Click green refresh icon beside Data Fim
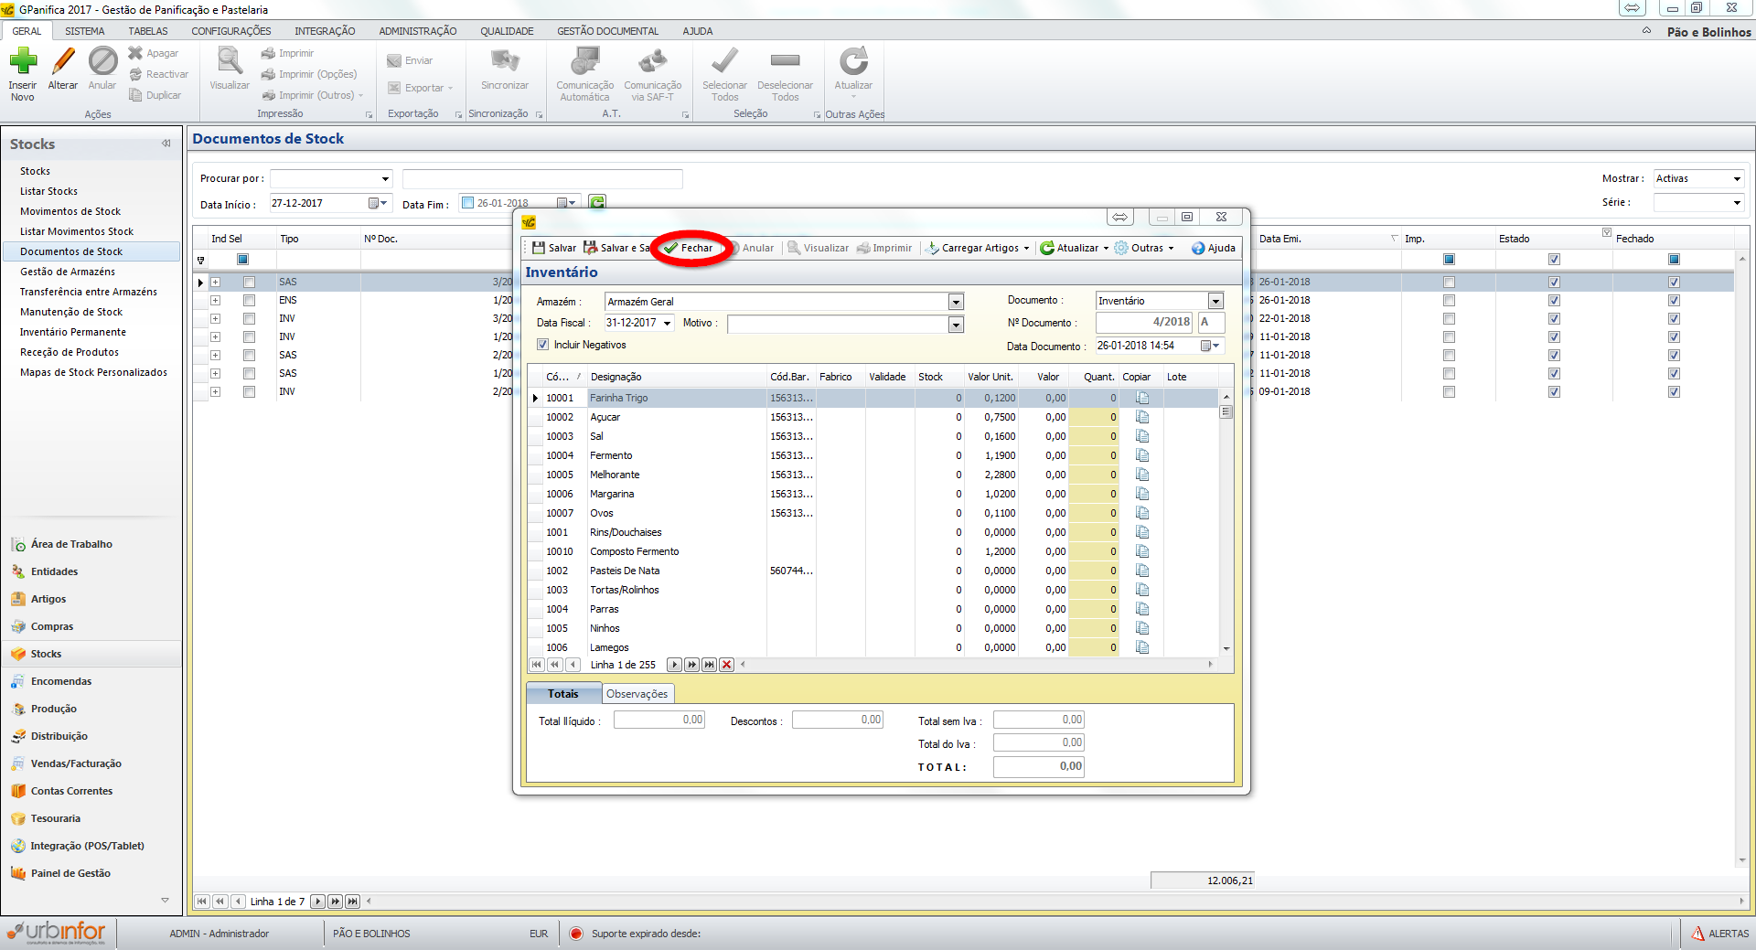This screenshot has height=950, width=1756. pyautogui.click(x=597, y=203)
